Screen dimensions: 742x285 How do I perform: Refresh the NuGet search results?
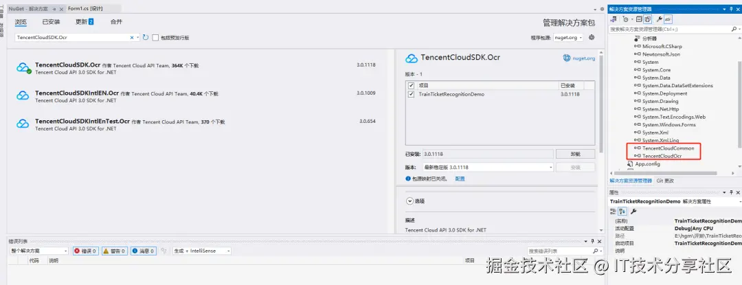pyautogui.click(x=146, y=37)
